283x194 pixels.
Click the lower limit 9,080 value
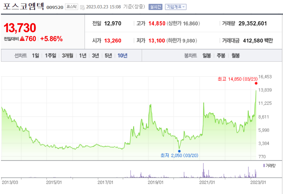tap(189, 41)
